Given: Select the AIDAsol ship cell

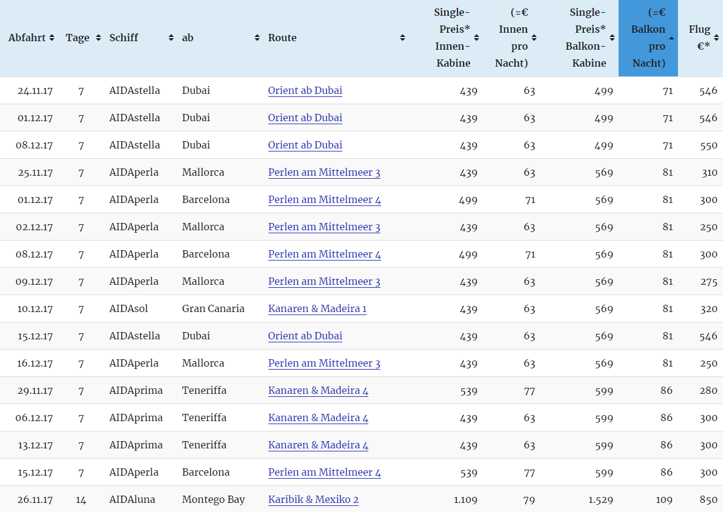Looking at the screenshot, I should [128, 308].
